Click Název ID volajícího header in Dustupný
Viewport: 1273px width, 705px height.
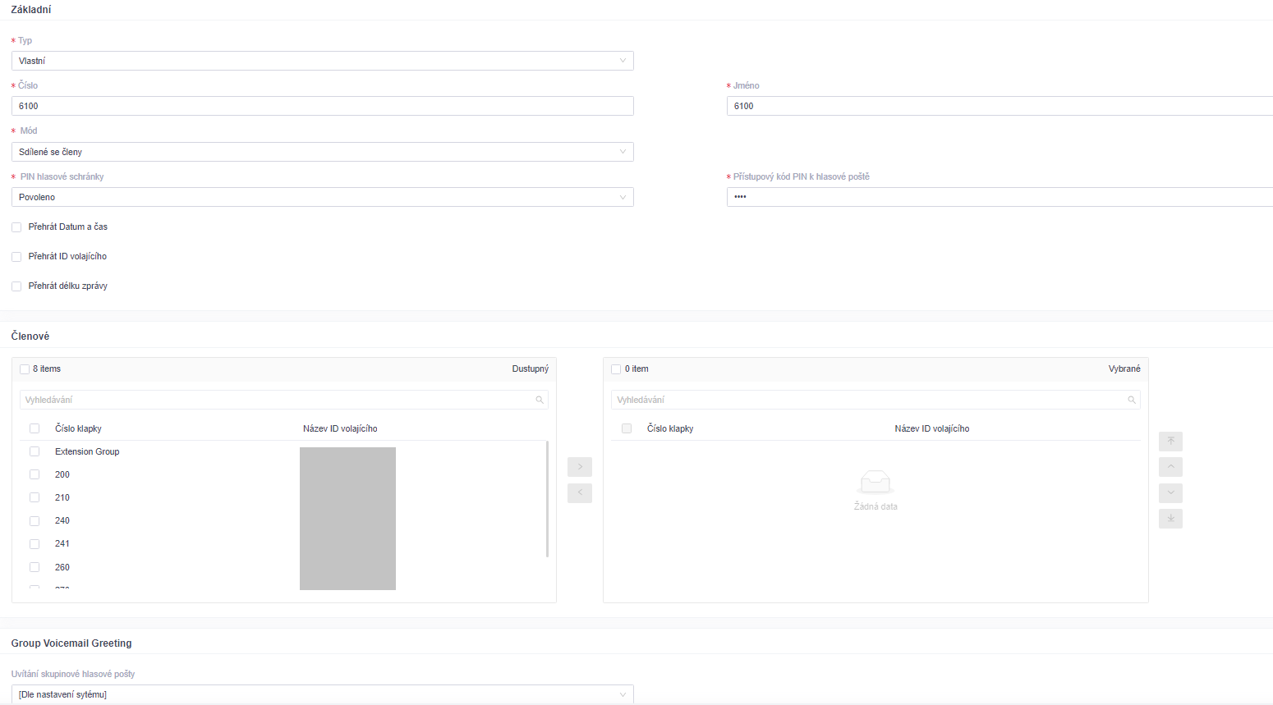(340, 428)
